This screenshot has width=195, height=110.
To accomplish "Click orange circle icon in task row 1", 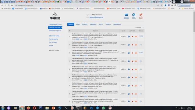I will (136, 37).
